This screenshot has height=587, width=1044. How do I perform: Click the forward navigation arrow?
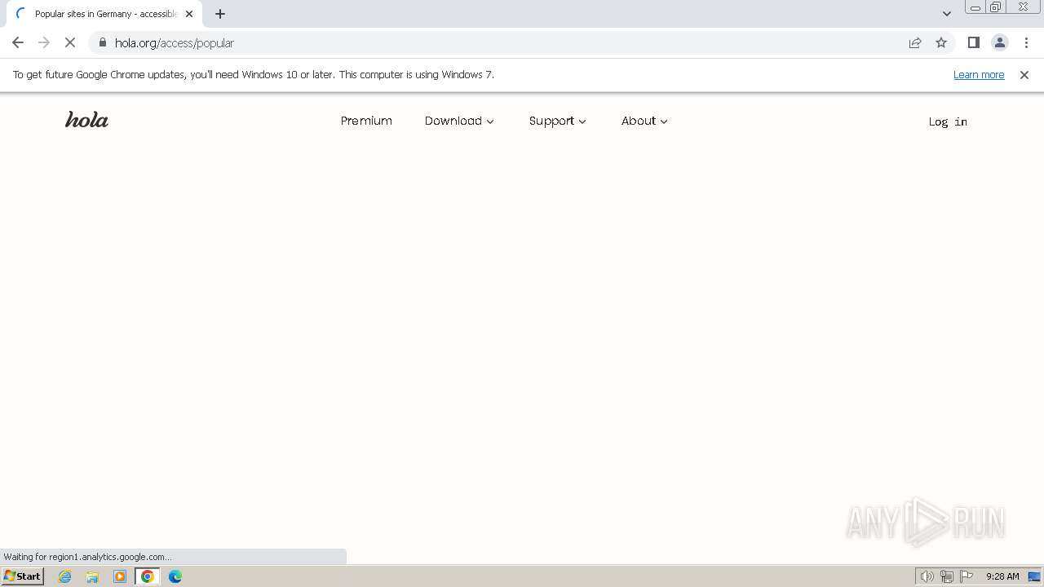click(44, 42)
